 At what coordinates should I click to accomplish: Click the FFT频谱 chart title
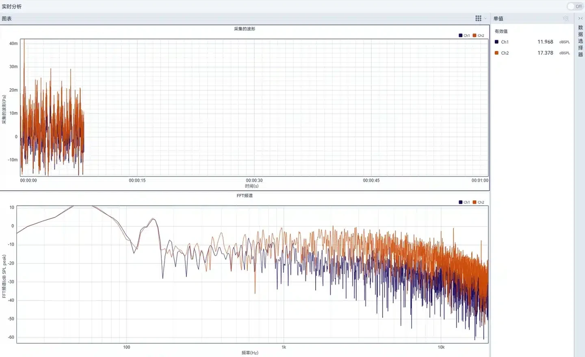245,196
